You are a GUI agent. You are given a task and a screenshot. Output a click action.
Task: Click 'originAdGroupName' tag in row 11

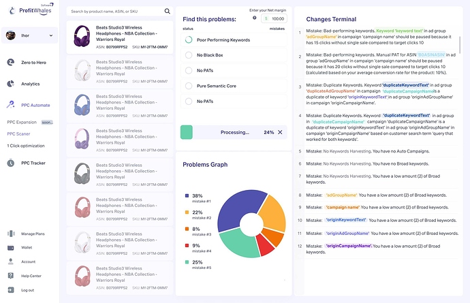[x=347, y=233]
